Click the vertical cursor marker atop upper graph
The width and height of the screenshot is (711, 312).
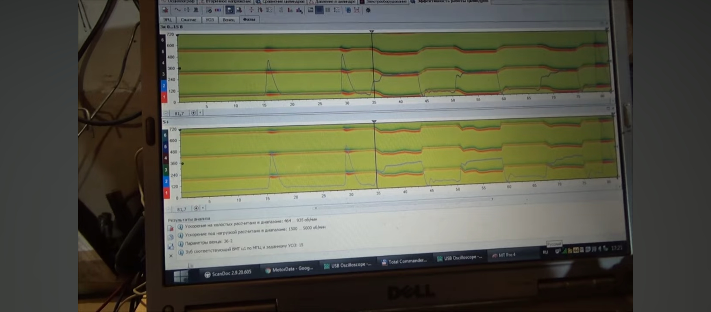(372, 31)
